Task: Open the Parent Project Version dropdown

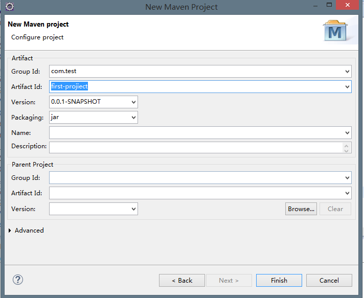Action: (x=133, y=209)
